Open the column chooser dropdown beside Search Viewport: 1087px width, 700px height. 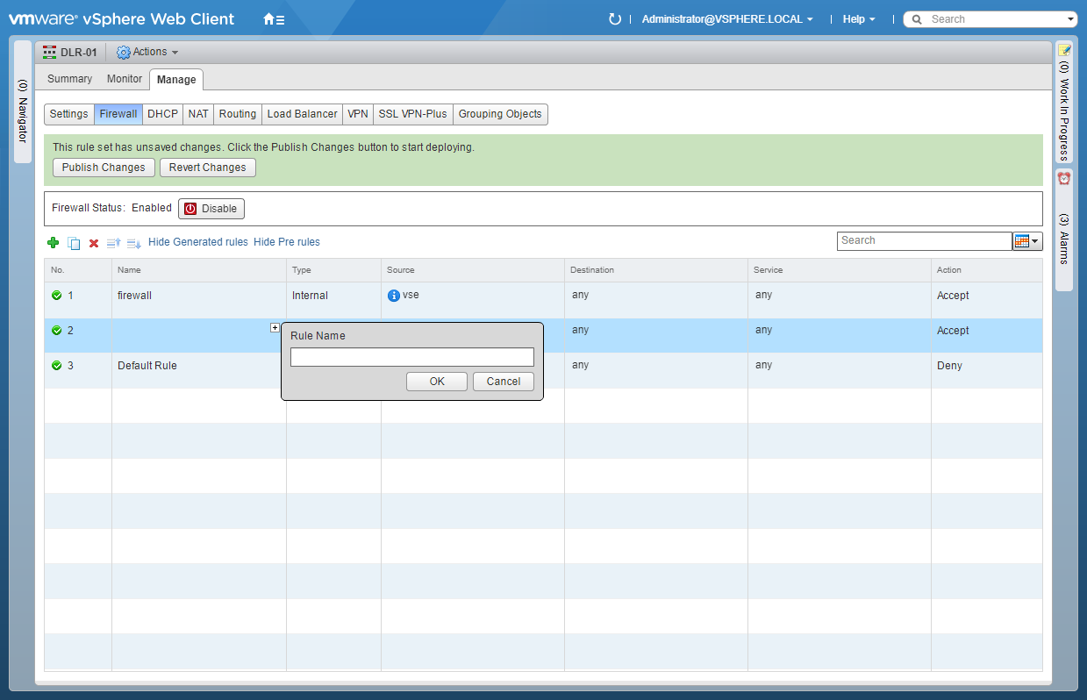click(x=1026, y=241)
